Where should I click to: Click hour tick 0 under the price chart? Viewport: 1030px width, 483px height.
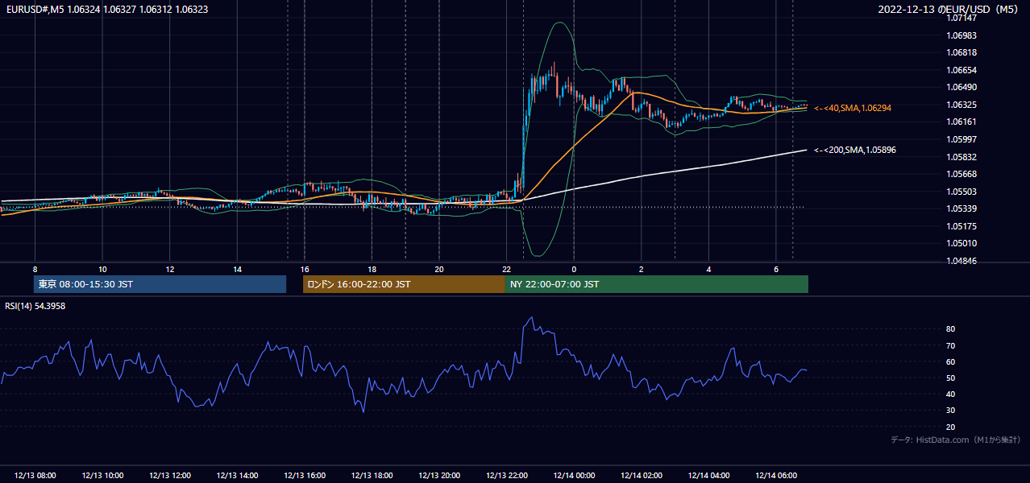pos(574,269)
